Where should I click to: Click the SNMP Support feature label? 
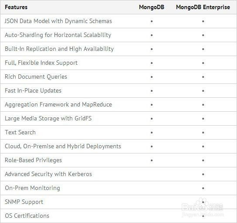24,202
